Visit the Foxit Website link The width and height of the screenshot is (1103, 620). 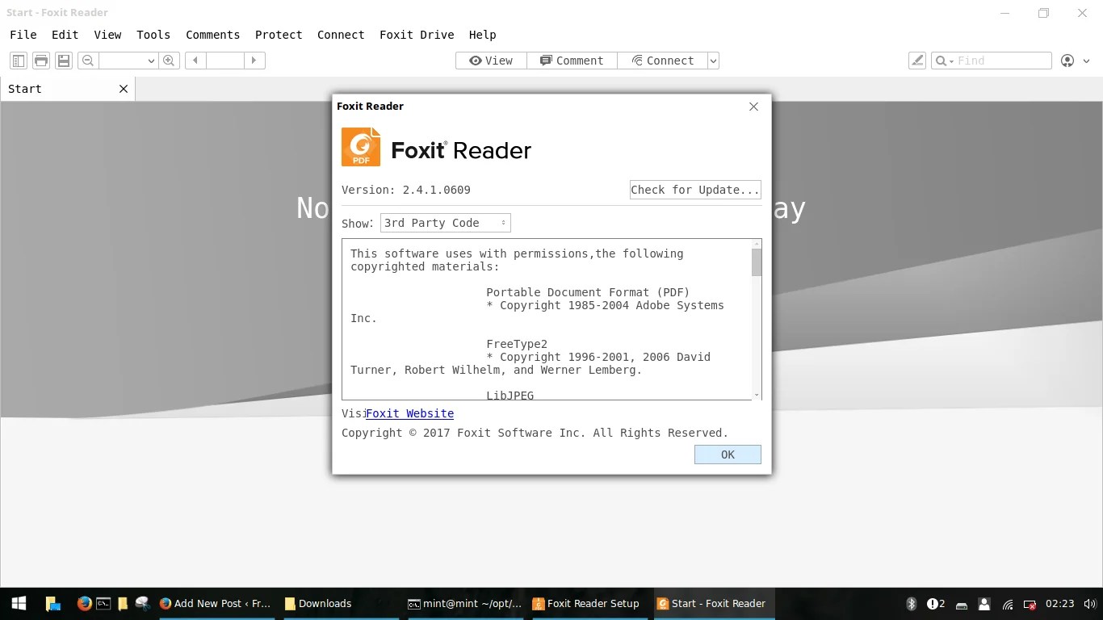coord(409,413)
